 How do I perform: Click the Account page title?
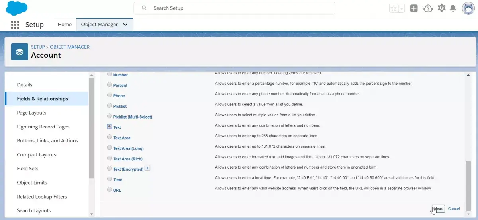tap(46, 55)
